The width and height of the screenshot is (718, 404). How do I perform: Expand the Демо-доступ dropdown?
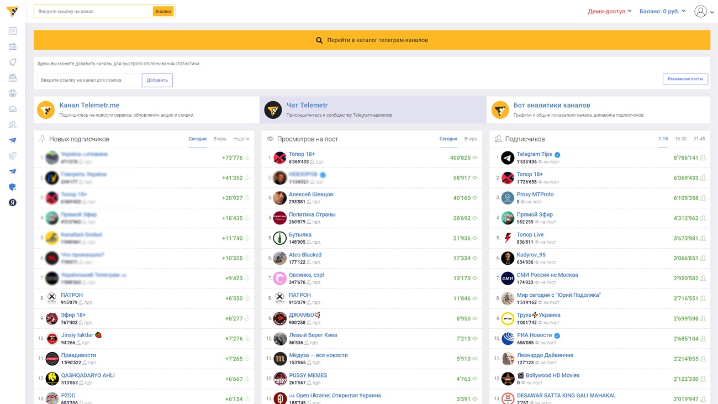(609, 11)
